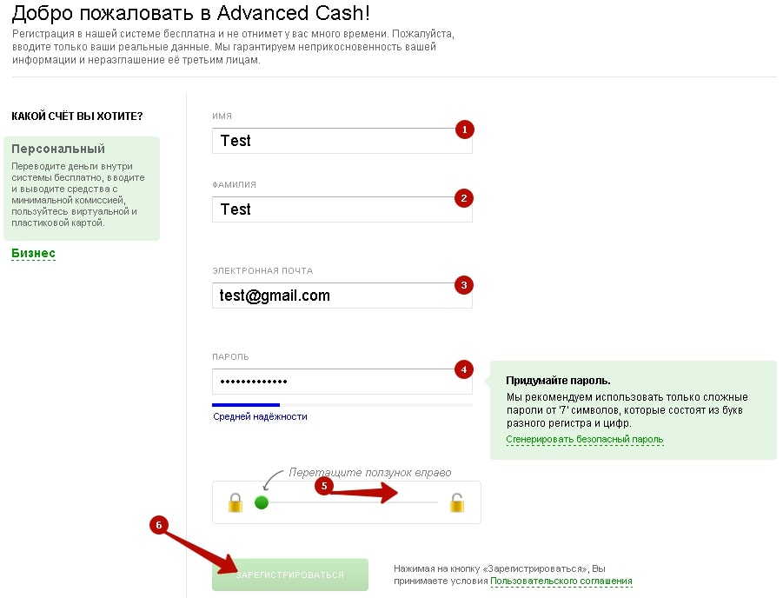Click the Придумайте пароль tooltip heading
The width and height of the screenshot is (783, 598).
558,380
